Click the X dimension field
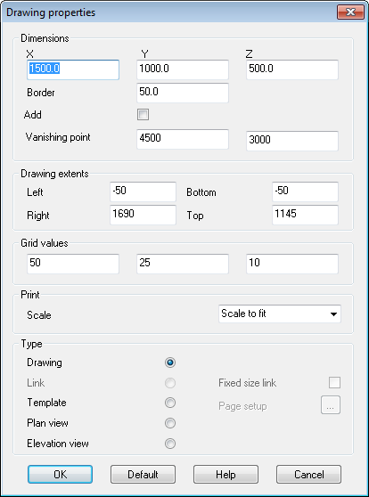 (73, 69)
